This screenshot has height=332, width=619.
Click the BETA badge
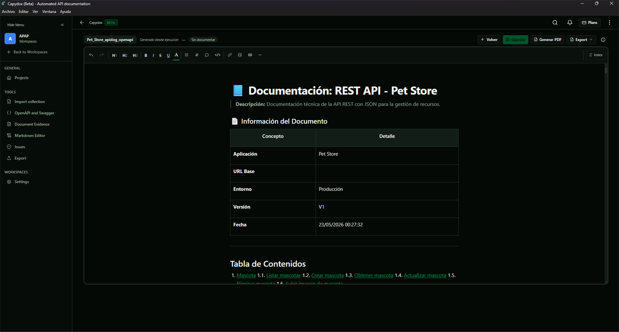(111, 23)
